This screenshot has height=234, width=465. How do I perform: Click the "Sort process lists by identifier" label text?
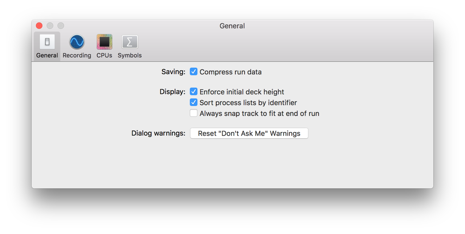pos(248,103)
